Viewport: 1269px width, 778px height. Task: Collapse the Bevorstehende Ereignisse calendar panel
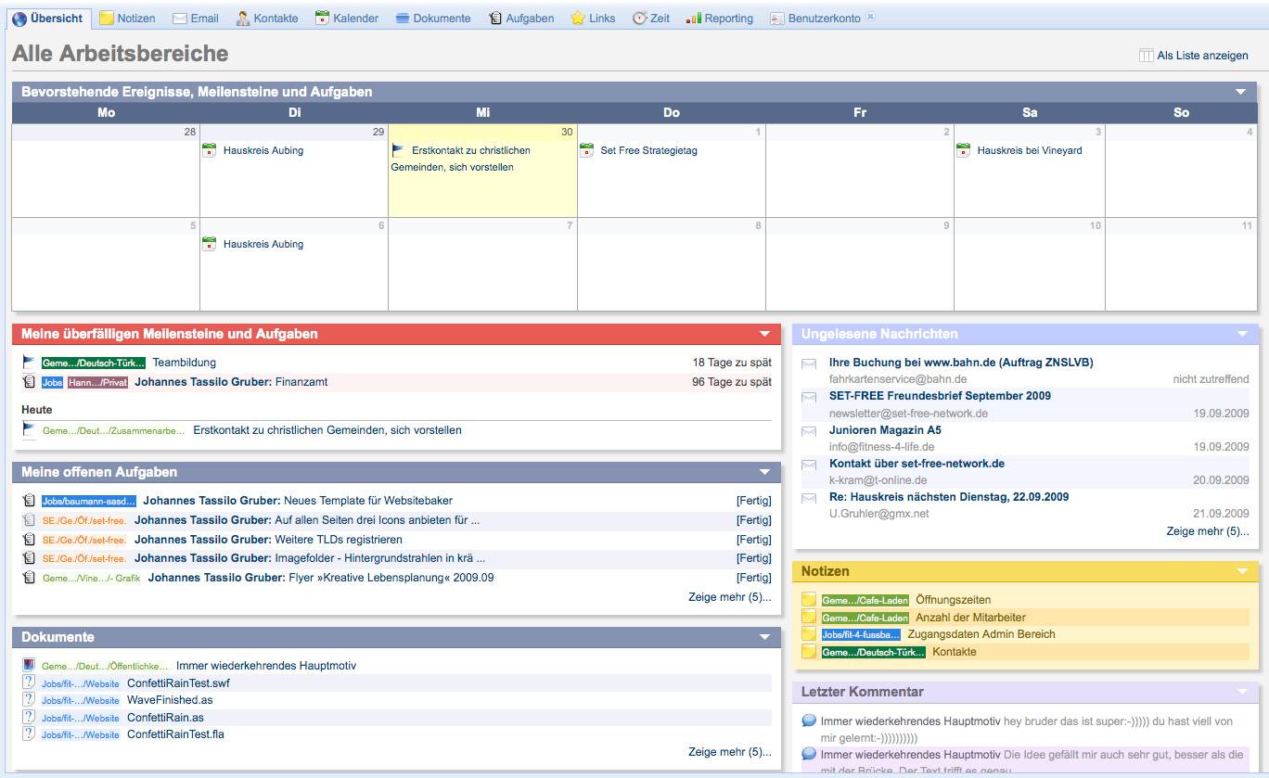pyautogui.click(x=1240, y=92)
